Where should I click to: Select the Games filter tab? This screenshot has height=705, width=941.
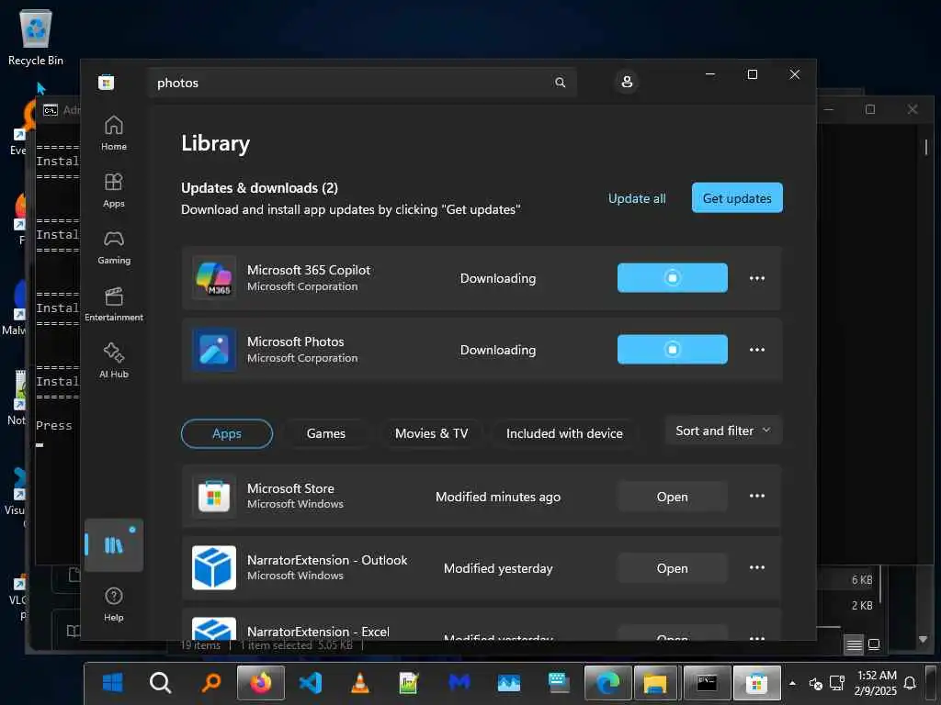326,433
